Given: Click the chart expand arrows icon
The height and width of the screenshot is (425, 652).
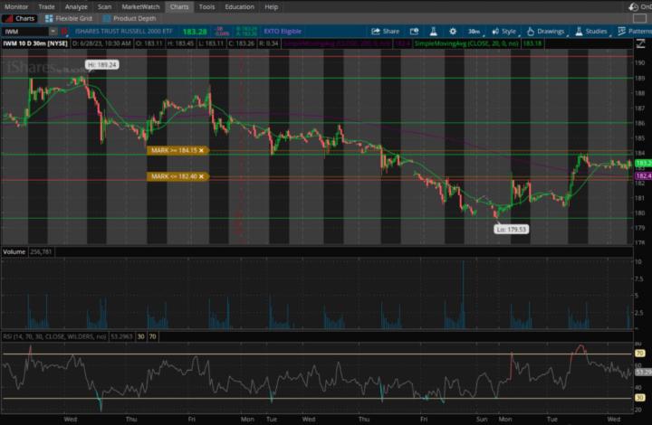Looking at the screenshot, I should pos(641,43).
